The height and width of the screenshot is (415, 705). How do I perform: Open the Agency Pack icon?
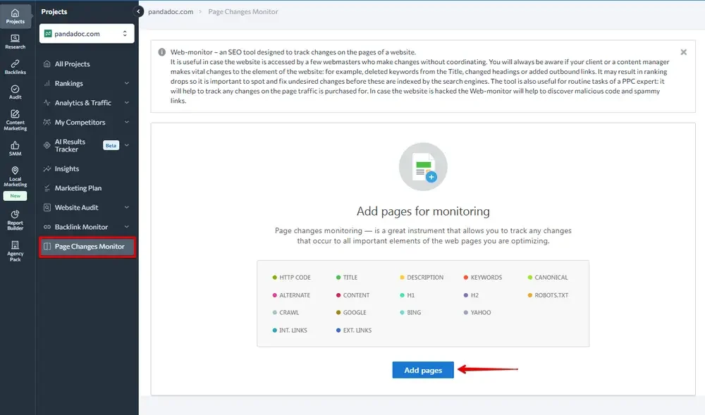tap(16, 244)
